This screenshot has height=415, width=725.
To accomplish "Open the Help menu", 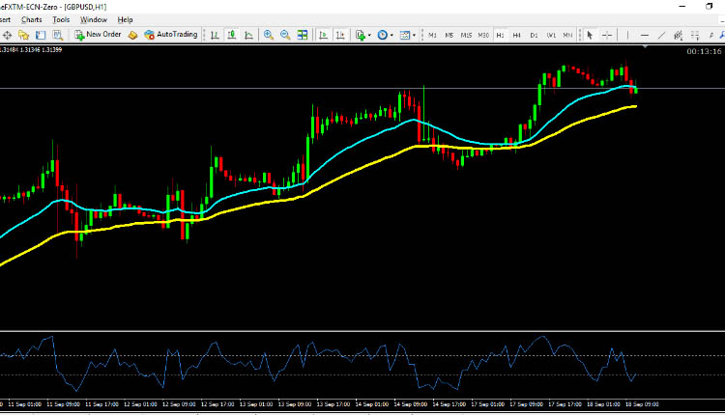I will pos(125,20).
